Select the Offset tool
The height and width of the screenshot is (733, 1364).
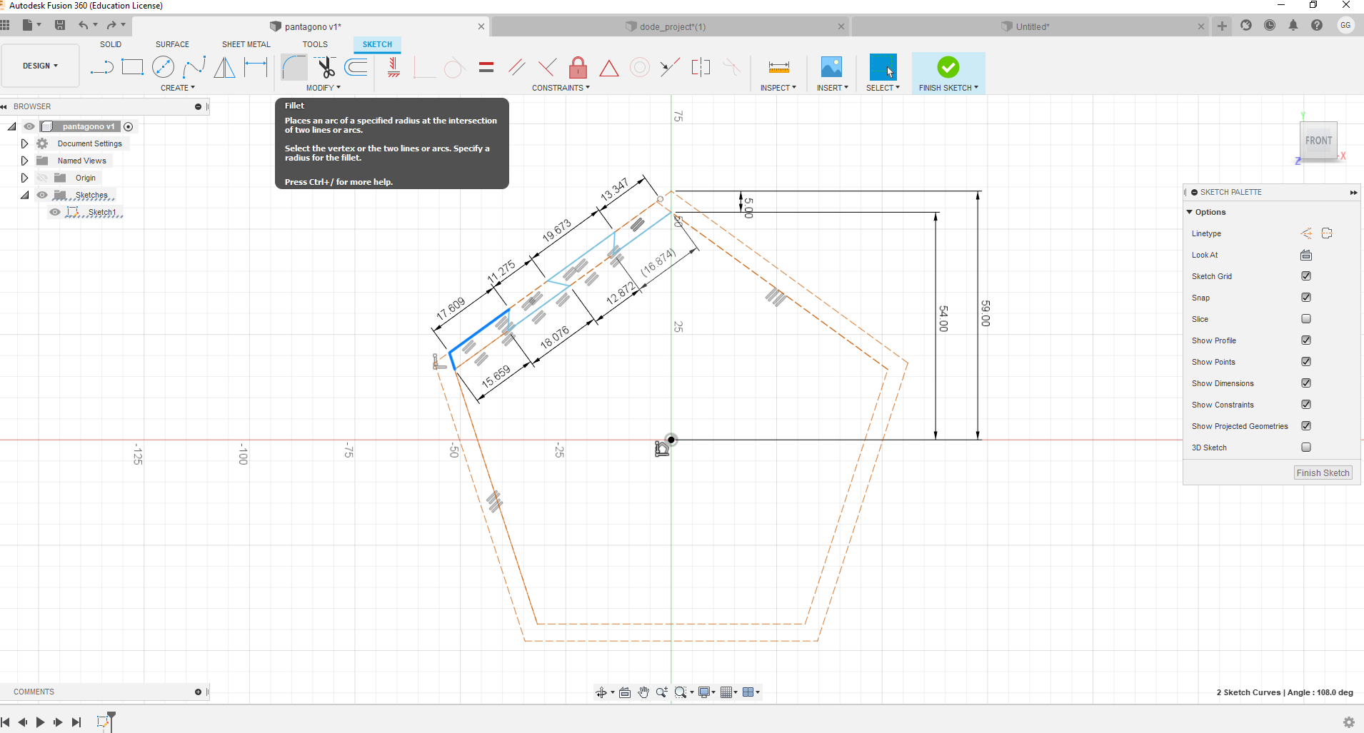coord(356,67)
